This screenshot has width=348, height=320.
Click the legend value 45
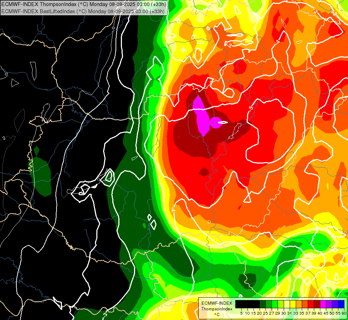pos(326,313)
